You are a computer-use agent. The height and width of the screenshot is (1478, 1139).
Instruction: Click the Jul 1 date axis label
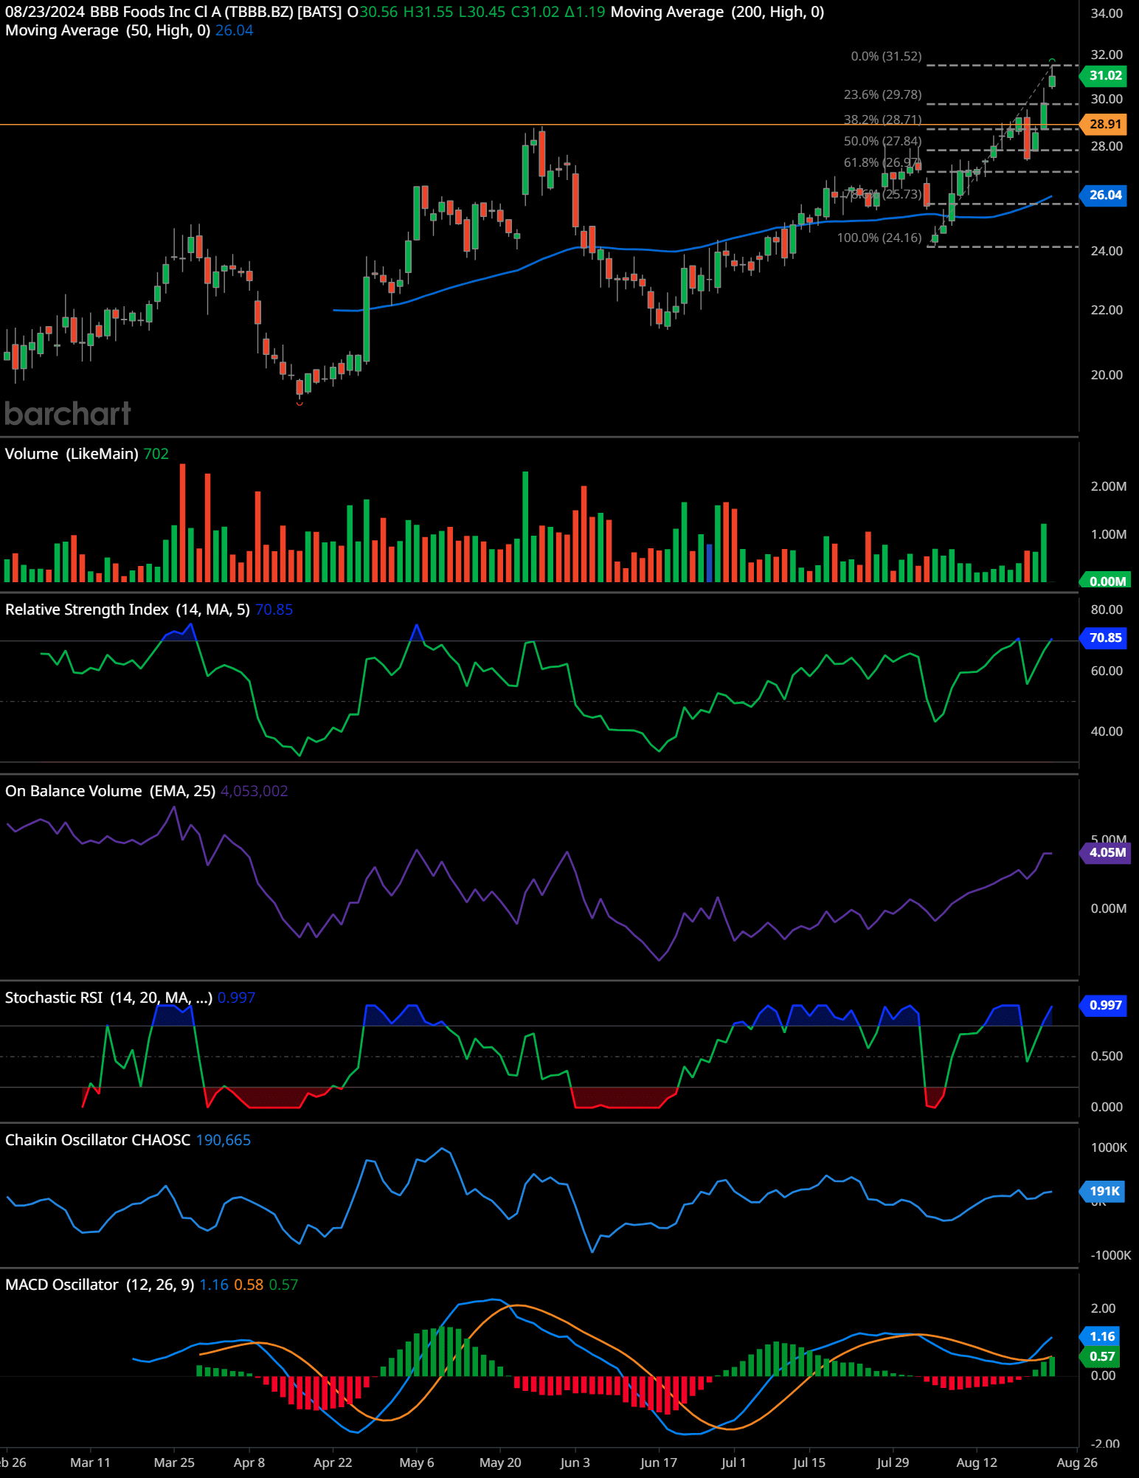coord(733,1463)
